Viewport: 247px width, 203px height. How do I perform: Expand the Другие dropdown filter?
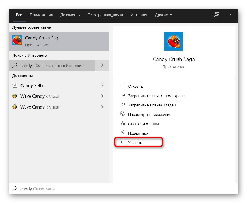tap(164, 15)
